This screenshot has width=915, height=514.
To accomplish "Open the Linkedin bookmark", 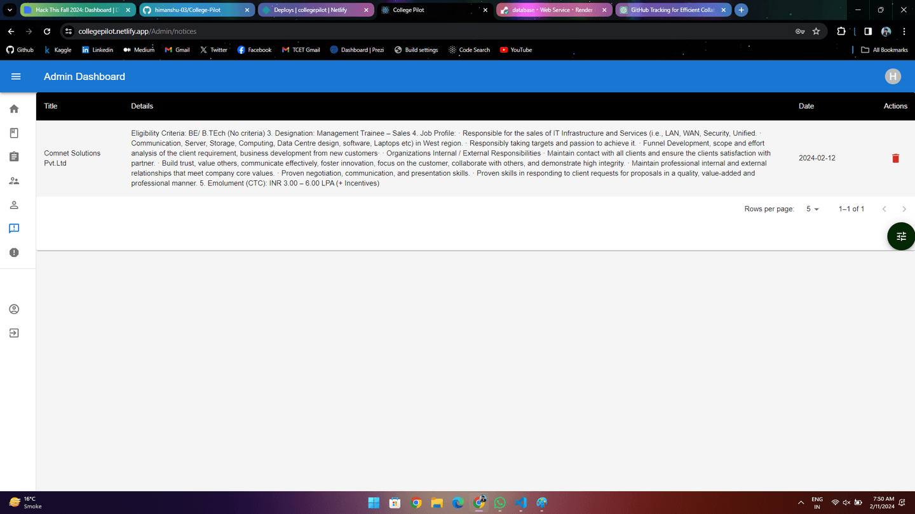I will (x=97, y=49).
